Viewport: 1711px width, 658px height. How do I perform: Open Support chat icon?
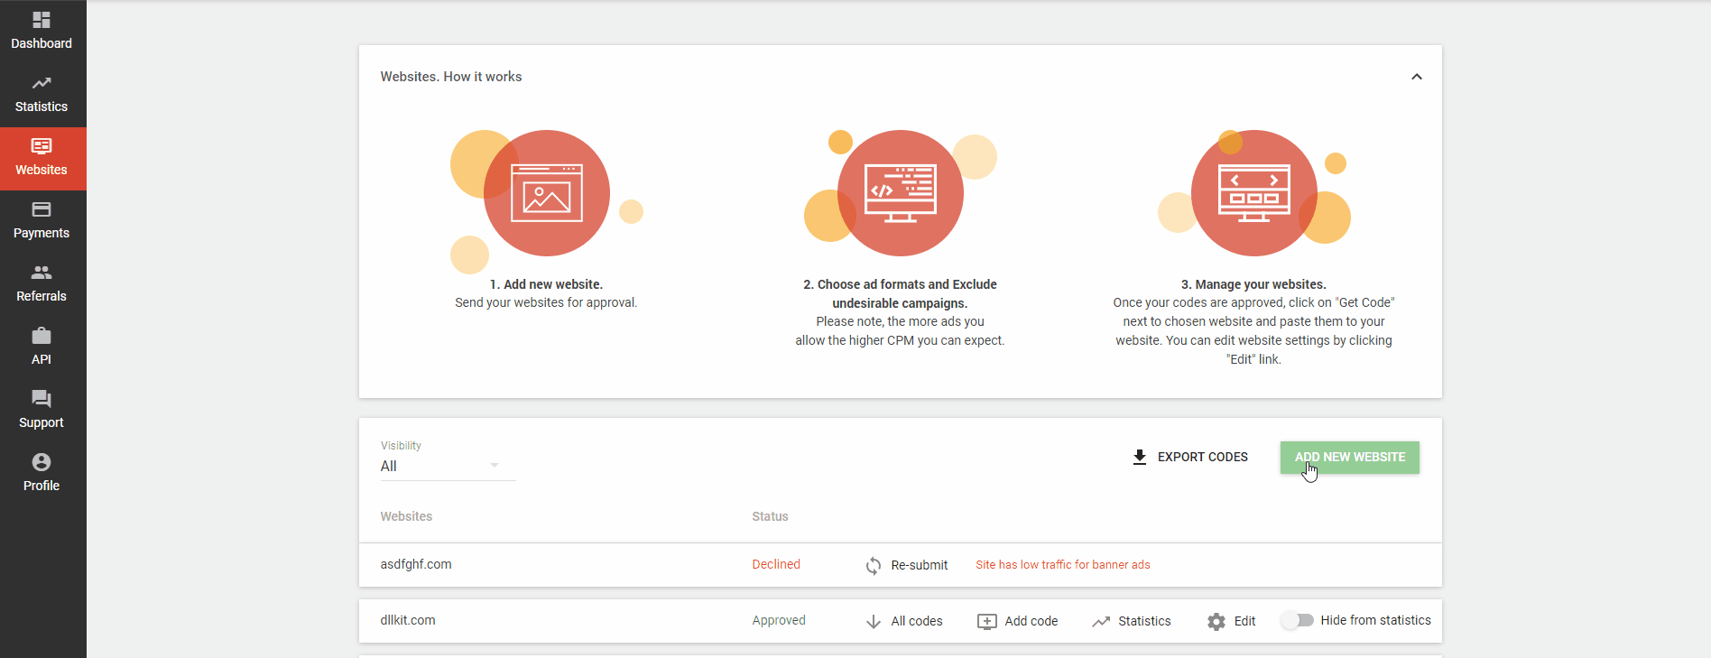tap(42, 399)
